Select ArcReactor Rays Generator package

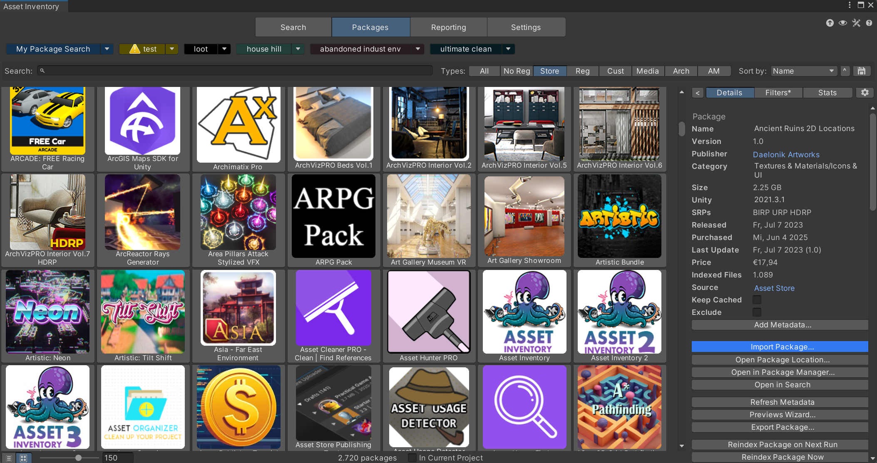[x=143, y=220]
